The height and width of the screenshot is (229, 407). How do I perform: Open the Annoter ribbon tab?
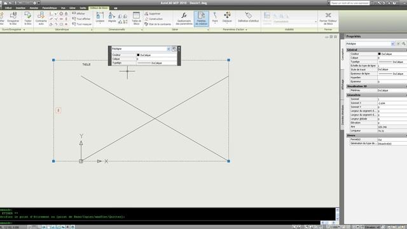click(34, 8)
